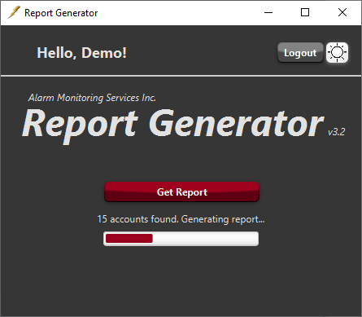The width and height of the screenshot is (362, 317).
Task: Click the 'Alarm Monitoring Services Inc.' text
Action: 92,98
